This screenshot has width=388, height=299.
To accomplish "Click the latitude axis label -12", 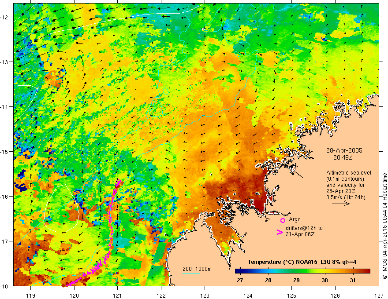I will pos(4,17).
